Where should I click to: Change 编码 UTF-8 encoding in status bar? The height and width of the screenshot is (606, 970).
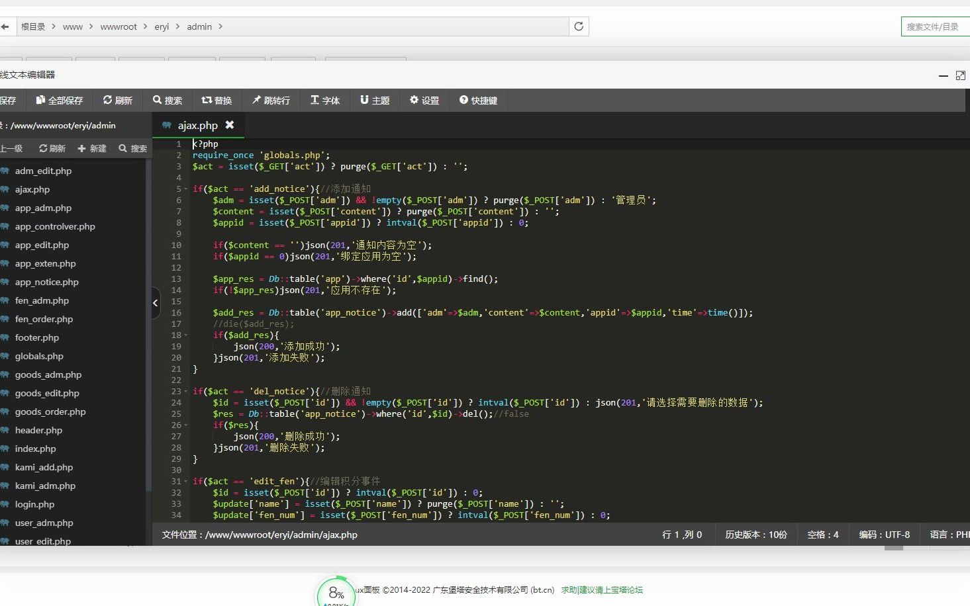(x=885, y=535)
